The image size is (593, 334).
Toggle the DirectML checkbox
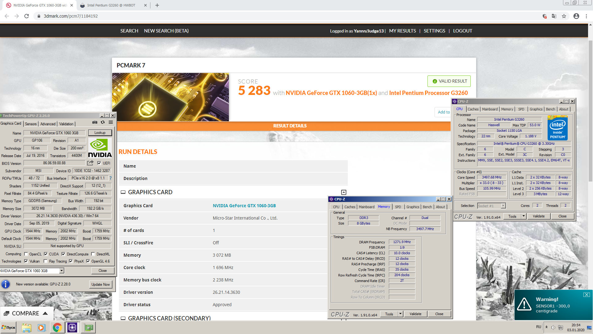93,254
